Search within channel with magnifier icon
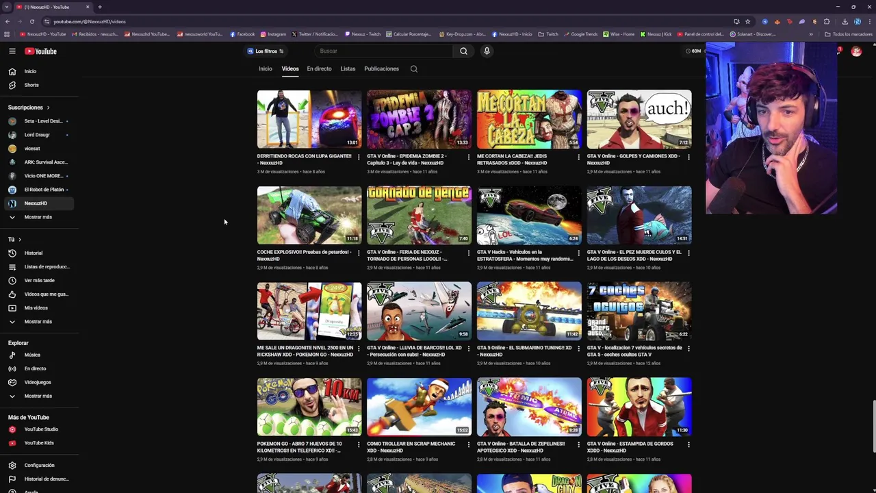The image size is (876, 493). tap(414, 68)
